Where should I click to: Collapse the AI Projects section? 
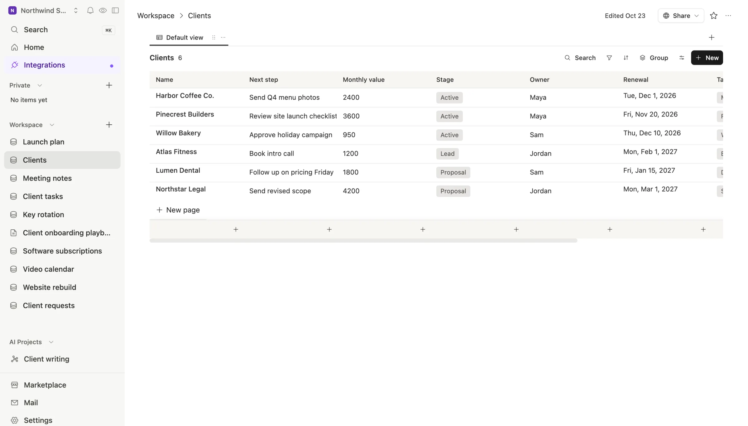(x=51, y=342)
